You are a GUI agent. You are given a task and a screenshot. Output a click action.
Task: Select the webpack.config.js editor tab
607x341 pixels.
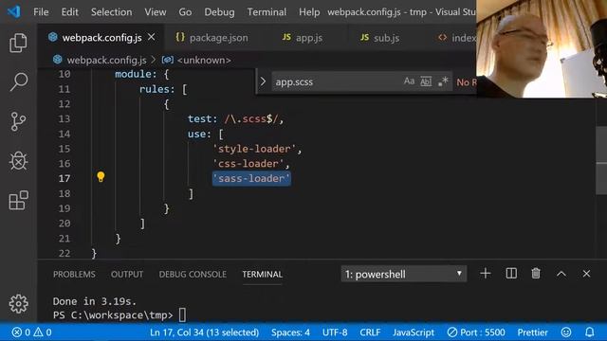pyautogui.click(x=101, y=38)
